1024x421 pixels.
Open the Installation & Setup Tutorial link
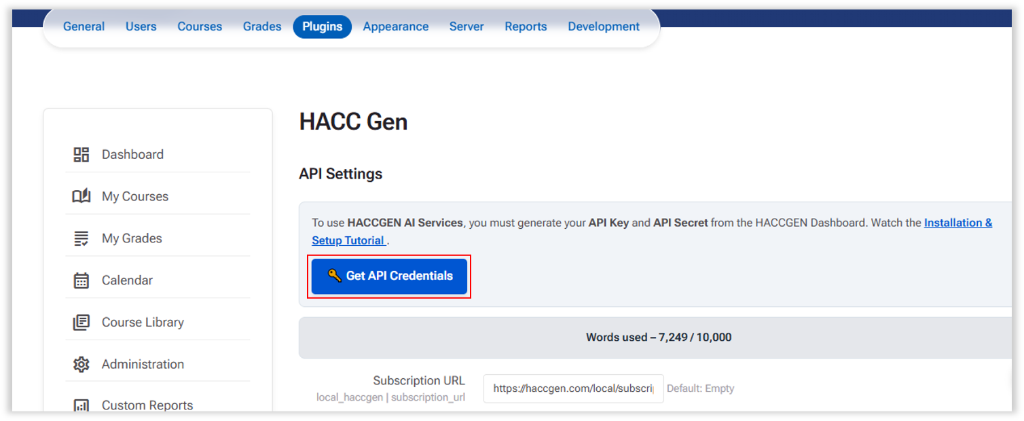click(x=958, y=223)
